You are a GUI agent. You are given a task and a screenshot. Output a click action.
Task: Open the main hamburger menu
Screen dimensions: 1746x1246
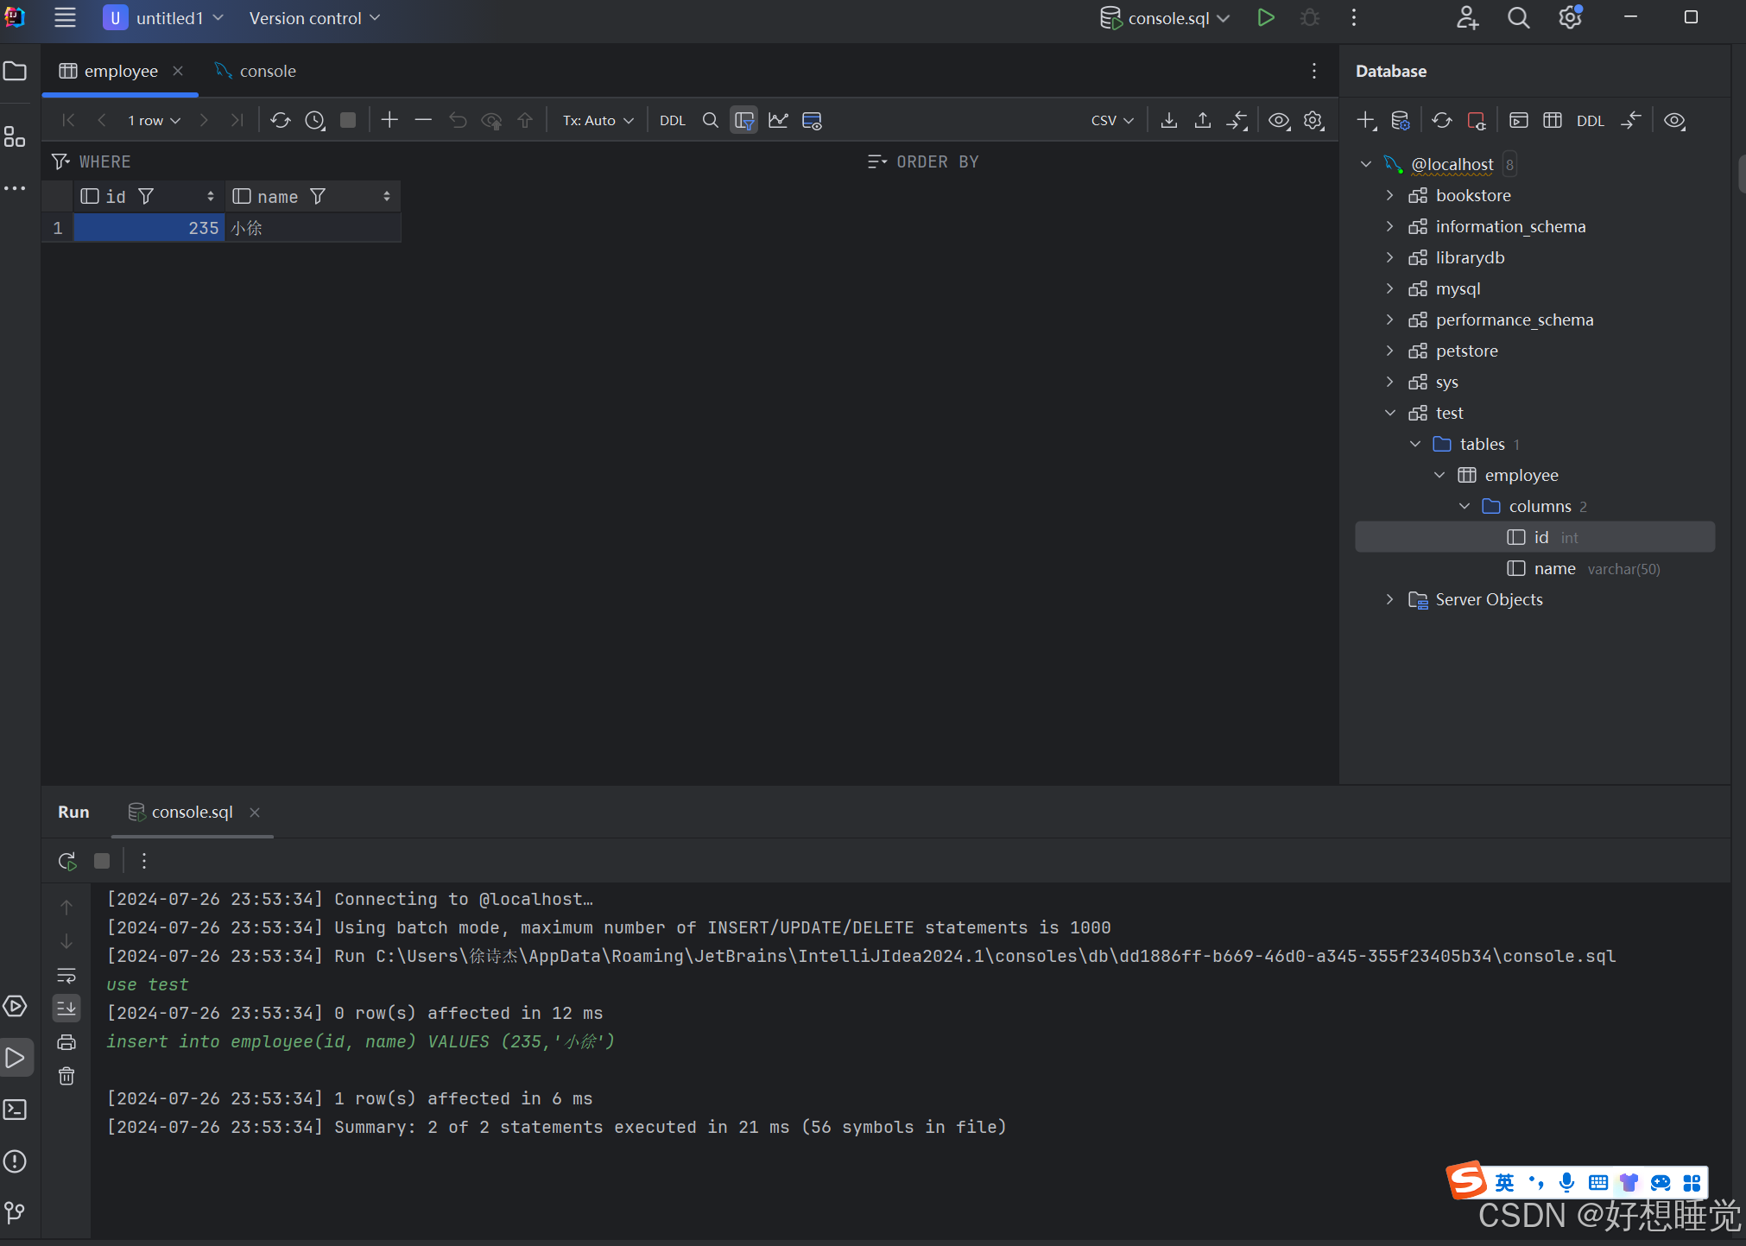pyautogui.click(x=65, y=17)
